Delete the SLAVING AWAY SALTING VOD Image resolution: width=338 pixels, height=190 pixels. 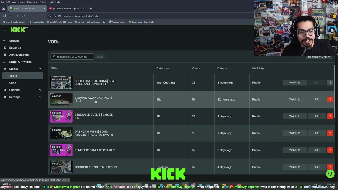(330, 99)
